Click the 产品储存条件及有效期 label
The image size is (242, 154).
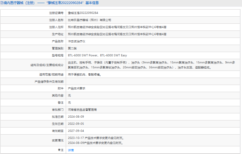(x=49, y=82)
